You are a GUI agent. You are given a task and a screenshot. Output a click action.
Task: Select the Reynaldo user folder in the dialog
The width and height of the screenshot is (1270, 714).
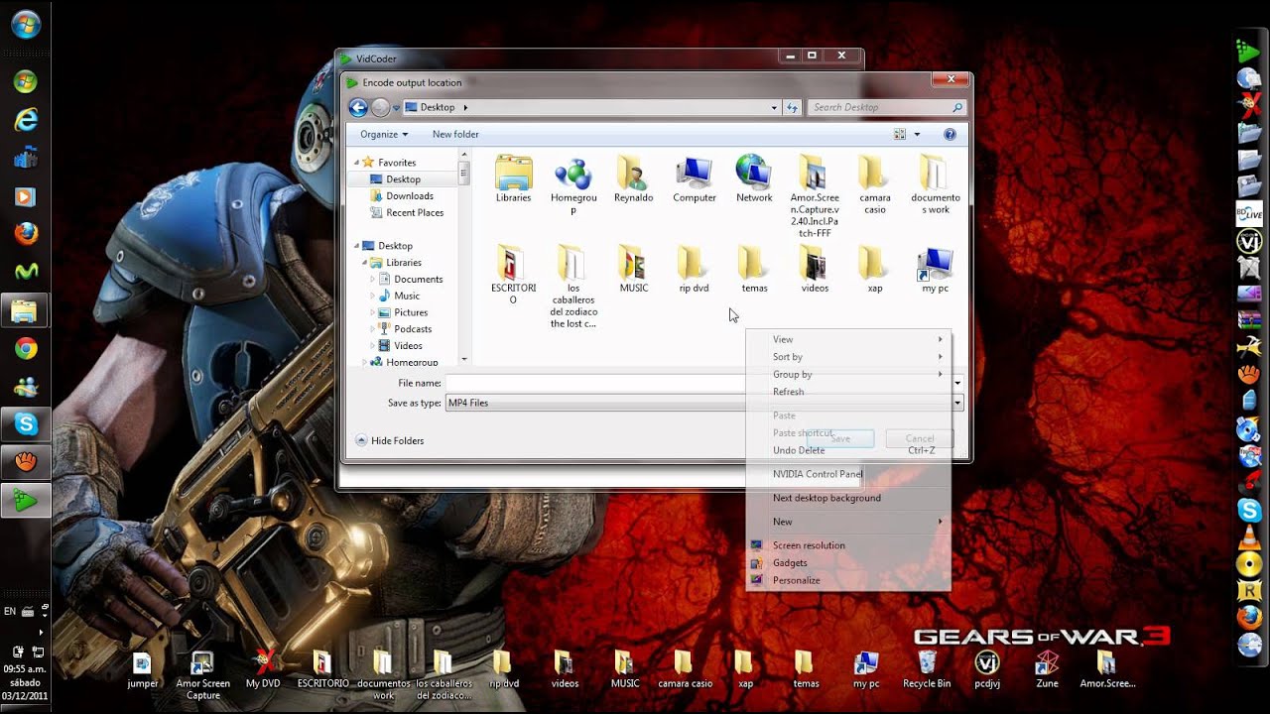(633, 179)
